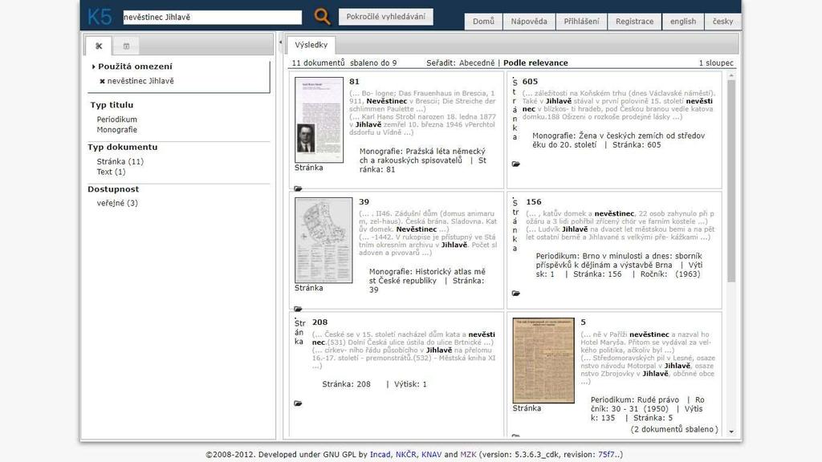This screenshot has height=462, width=822.
Task: Open the 'MZK' footer link
Action: pyautogui.click(x=468, y=455)
